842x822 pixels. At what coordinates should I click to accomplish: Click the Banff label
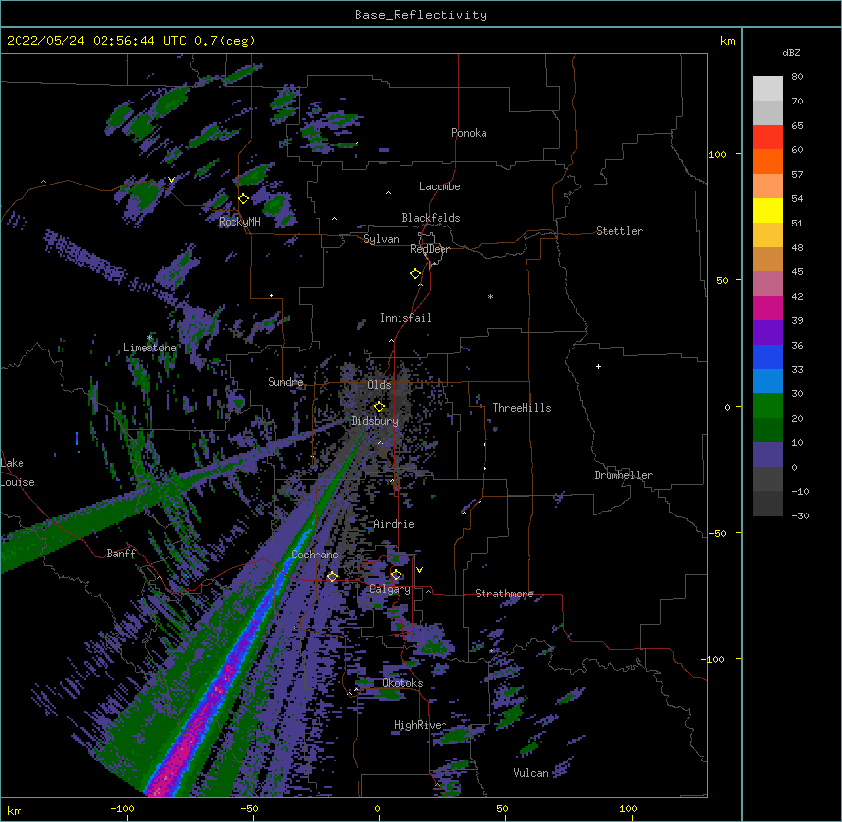click(121, 554)
